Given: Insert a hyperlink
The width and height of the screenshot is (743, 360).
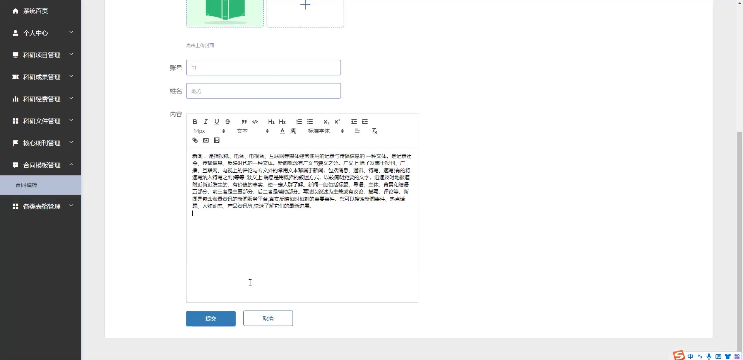Looking at the screenshot, I should 195,140.
